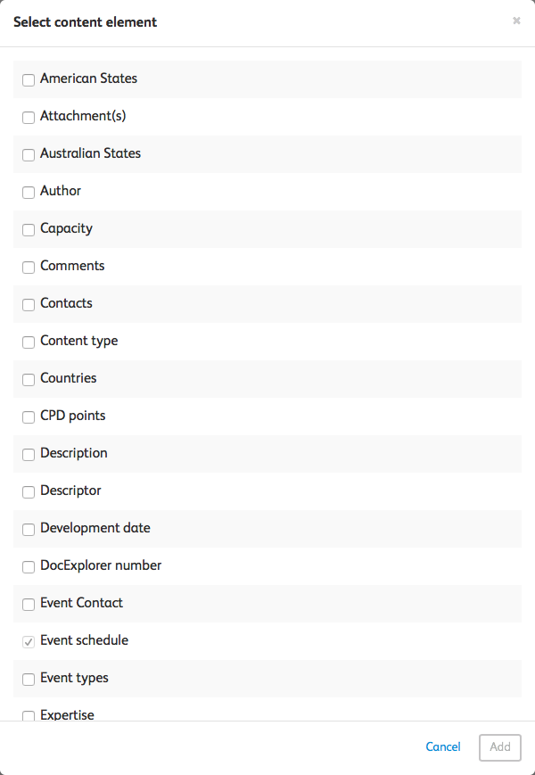Toggle the Comments checkbox
This screenshot has height=775, width=535.
29,267
